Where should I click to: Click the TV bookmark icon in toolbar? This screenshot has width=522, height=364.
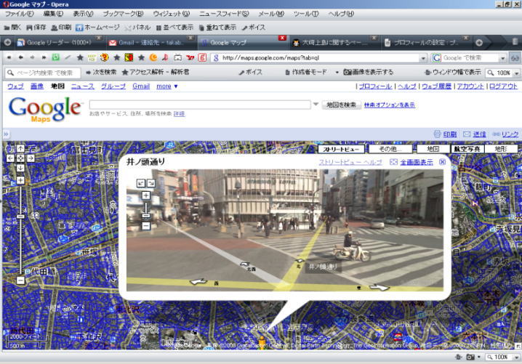tap(178, 57)
